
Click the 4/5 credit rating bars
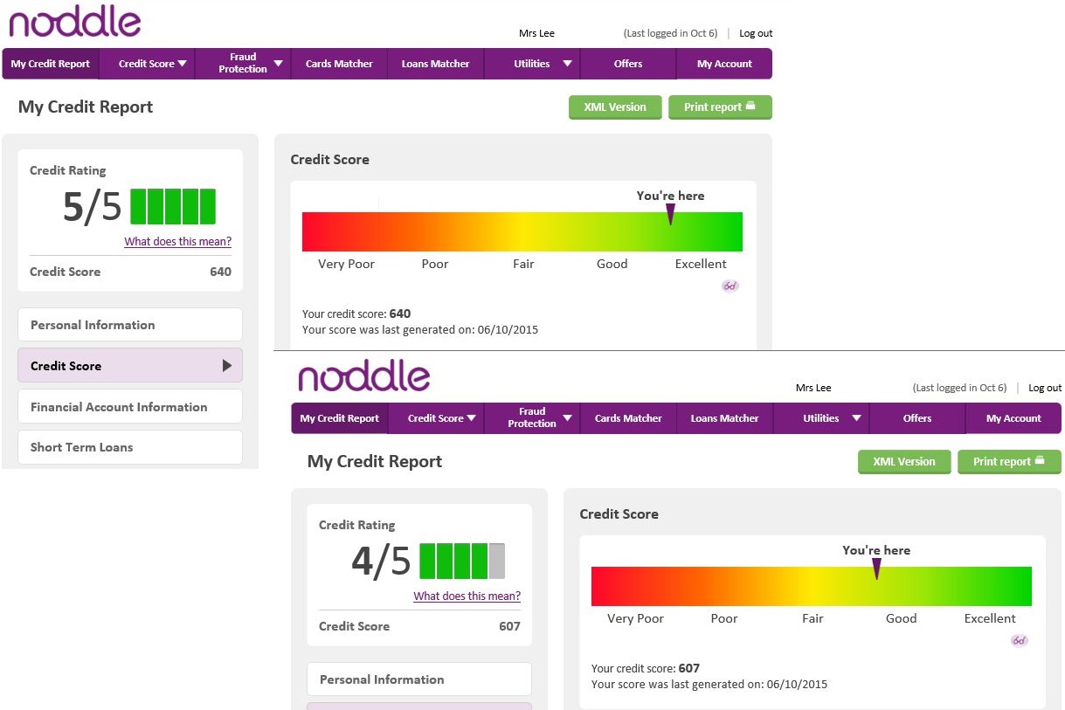pyautogui.click(x=462, y=561)
